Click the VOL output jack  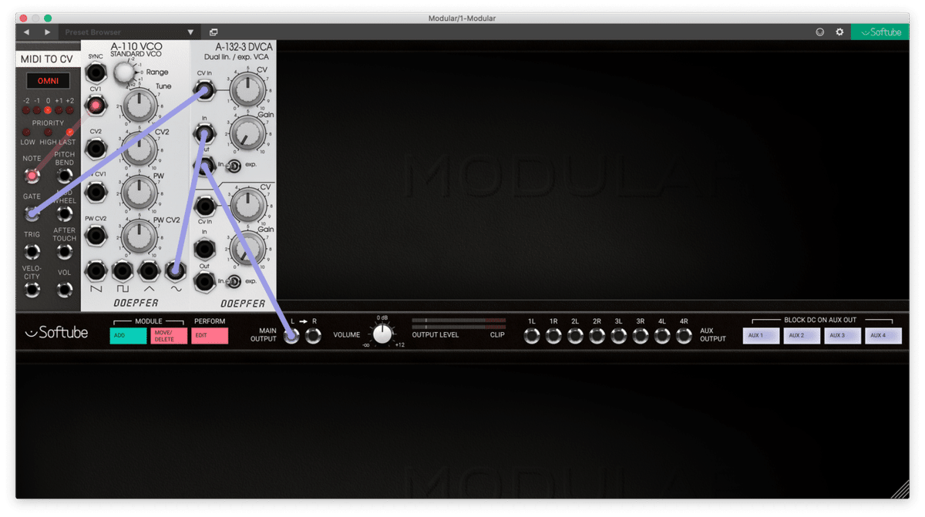[65, 290]
